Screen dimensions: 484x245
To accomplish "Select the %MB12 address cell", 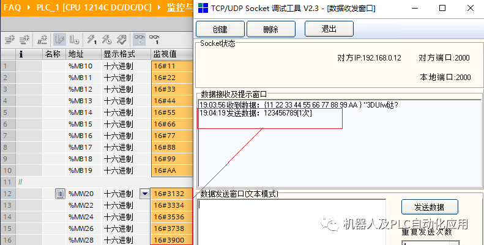I will pos(83,89).
